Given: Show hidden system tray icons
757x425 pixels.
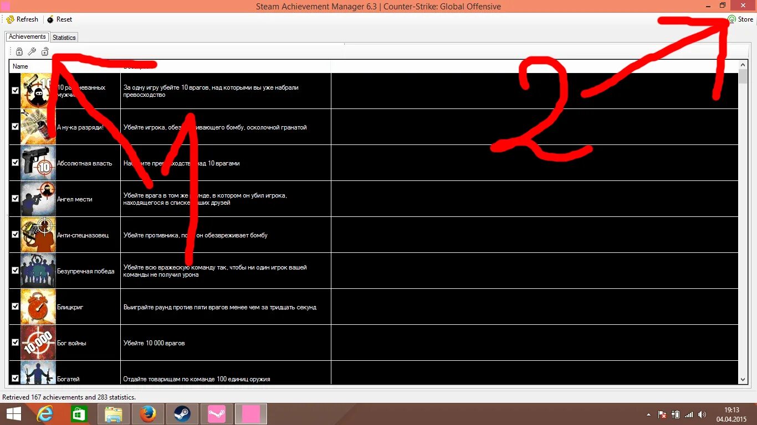Looking at the screenshot, I should [x=649, y=414].
